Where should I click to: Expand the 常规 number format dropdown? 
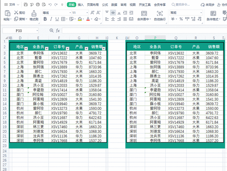201,13
